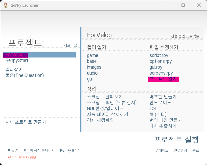Click 프로젝트 열기 under the file edit list
This screenshot has height=165, width=207.
(x=164, y=79)
